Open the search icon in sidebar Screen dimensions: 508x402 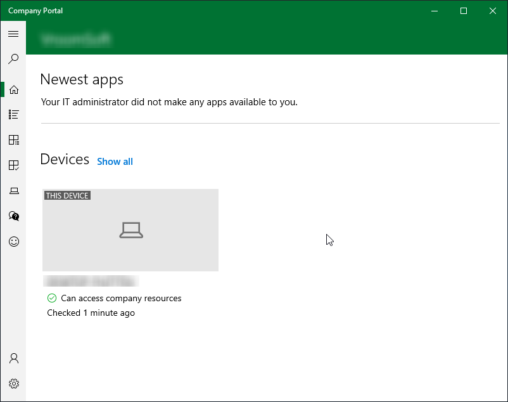click(x=13, y=59)
